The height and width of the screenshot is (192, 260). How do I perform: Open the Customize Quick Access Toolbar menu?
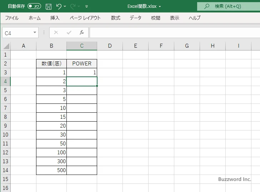point(86,6)
